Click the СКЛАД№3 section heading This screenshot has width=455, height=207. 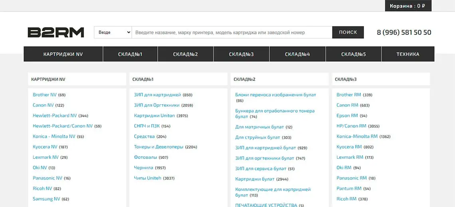(346, 79)
